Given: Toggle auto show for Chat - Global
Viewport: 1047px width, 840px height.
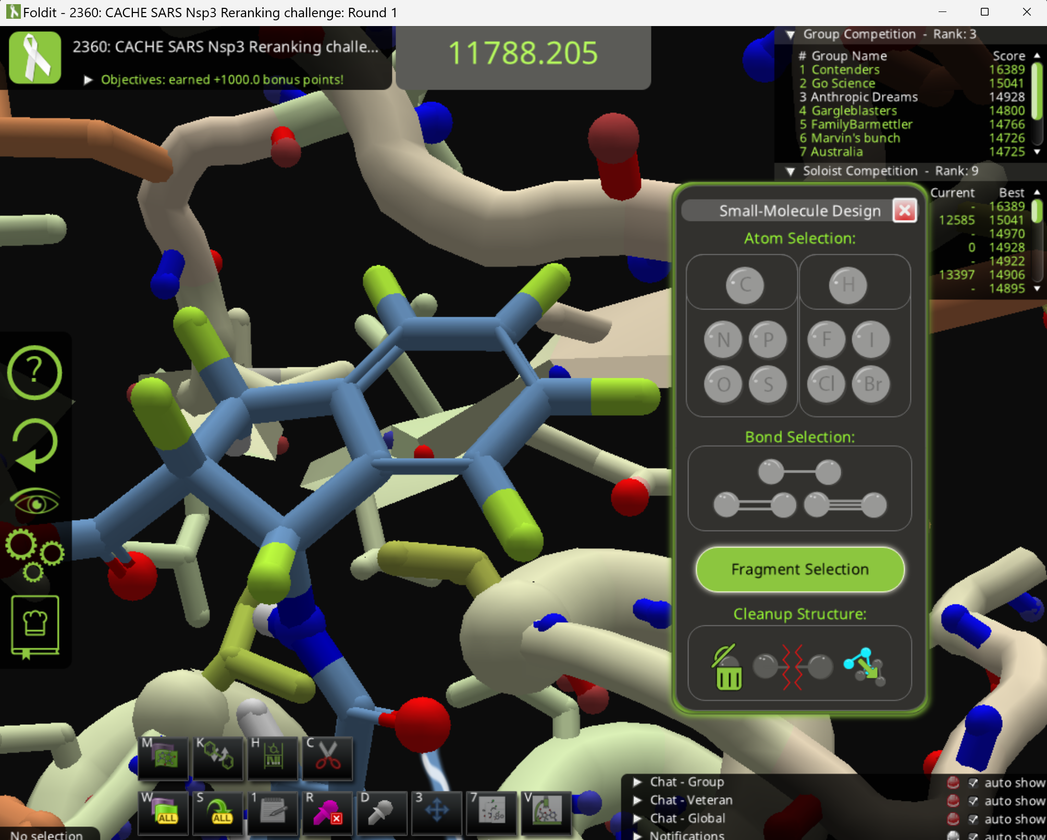Looking at the screenshot, I should coord(973,819).
